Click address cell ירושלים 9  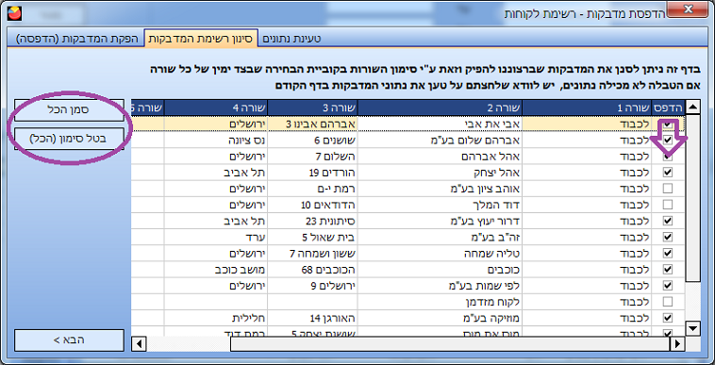[313, 286]
